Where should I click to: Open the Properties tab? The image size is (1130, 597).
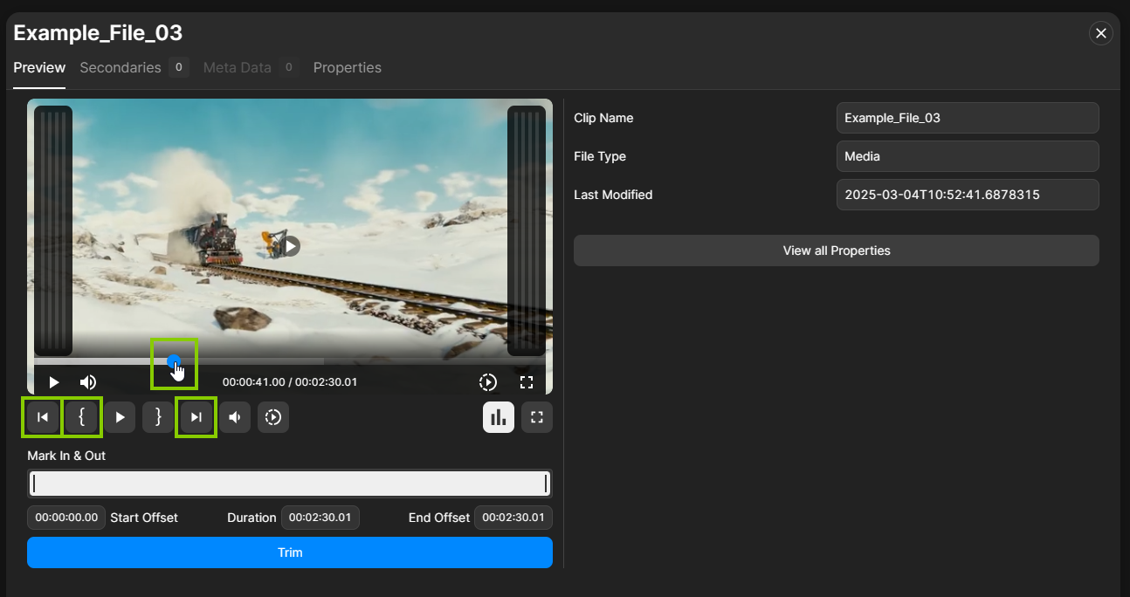pos(347,67)
